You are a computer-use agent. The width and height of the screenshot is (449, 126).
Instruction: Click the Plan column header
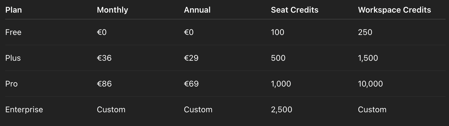pyautogui.click(x=13, y=10)
